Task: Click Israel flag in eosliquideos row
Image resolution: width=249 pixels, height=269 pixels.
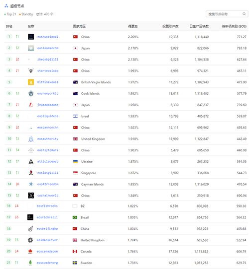Action: click(x=75, y=116)
